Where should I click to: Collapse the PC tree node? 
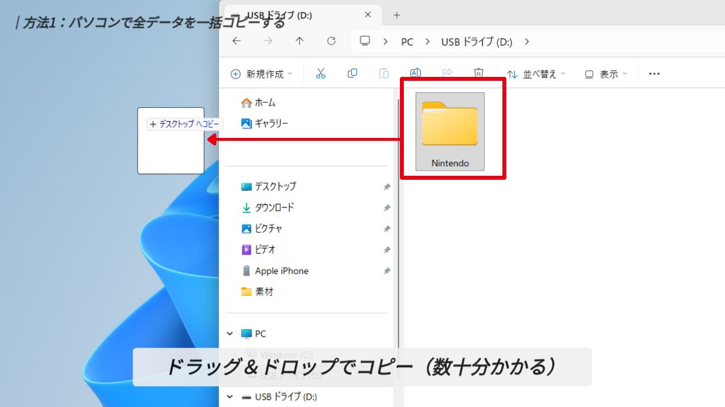click(x=230, y=334)
